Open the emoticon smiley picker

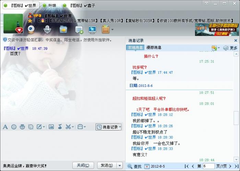coord(14,127)
